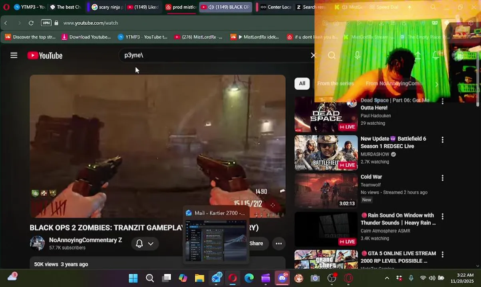Image resolution: width=481 pixels, height=287 pixels.
Task: Open Microsoft Edge from the taskbar
Action: [x=249, y=278]
